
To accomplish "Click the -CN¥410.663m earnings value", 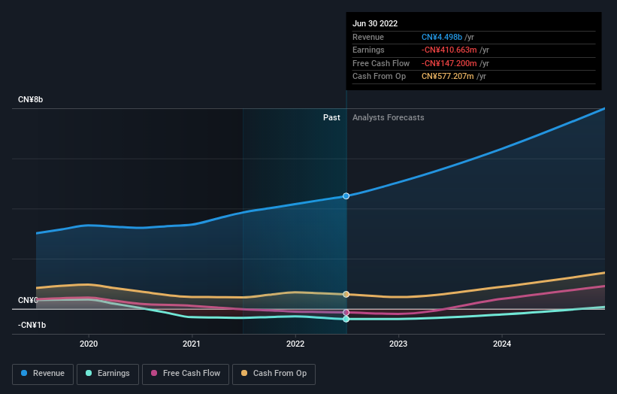I will [x=449, y=50].
